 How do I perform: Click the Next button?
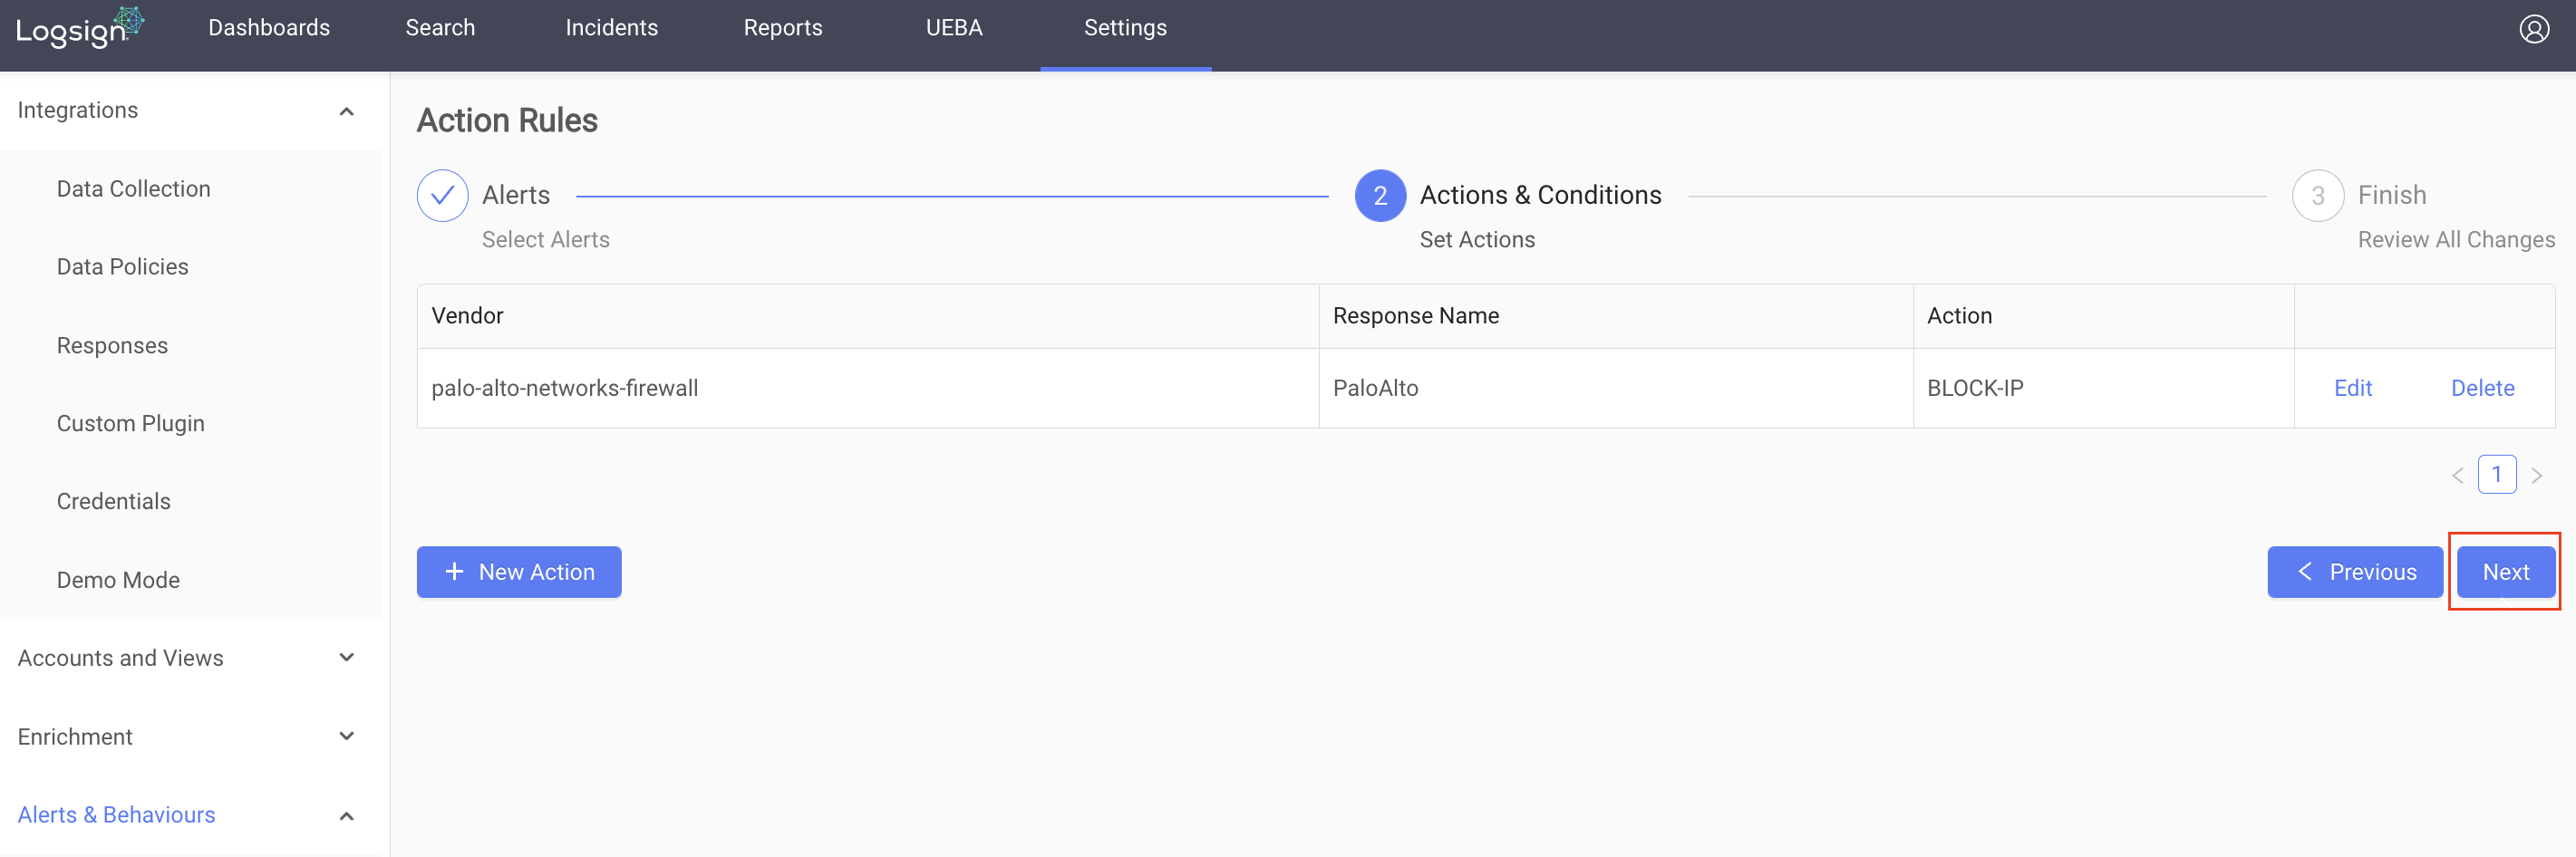coord(2505,572)
